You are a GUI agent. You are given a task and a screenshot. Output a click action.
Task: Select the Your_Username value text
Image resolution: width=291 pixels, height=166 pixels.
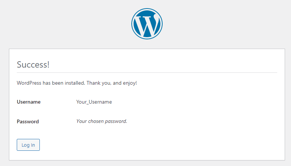click(94, 102)
